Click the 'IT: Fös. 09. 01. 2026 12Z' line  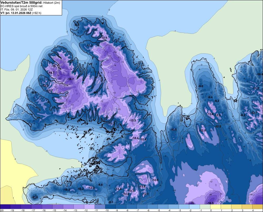pyautogui.click(x=17, y=9)
